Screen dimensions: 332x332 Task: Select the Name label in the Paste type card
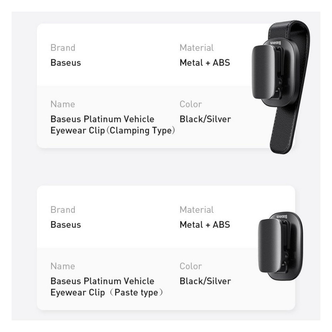click(x=63, y=266)
